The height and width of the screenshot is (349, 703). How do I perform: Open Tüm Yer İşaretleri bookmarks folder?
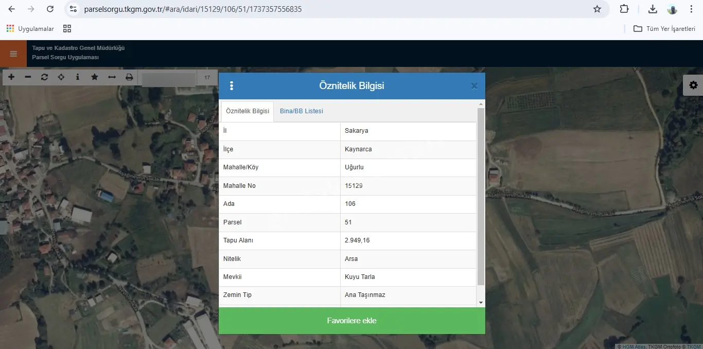point(664,29)
